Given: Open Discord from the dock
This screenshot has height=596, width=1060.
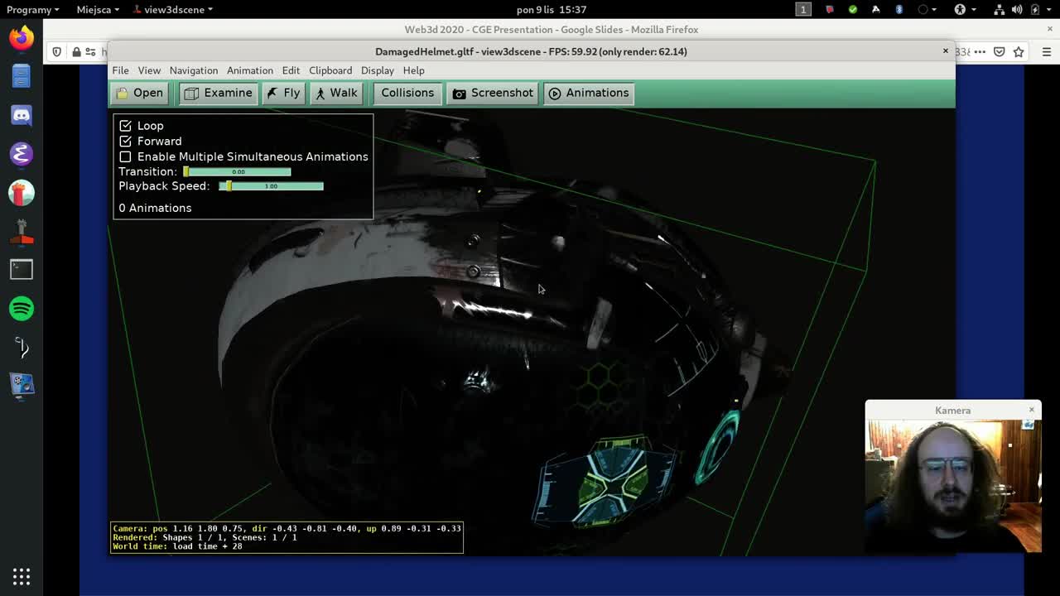Looking at the screenshot, I should [x=21, y=116].
